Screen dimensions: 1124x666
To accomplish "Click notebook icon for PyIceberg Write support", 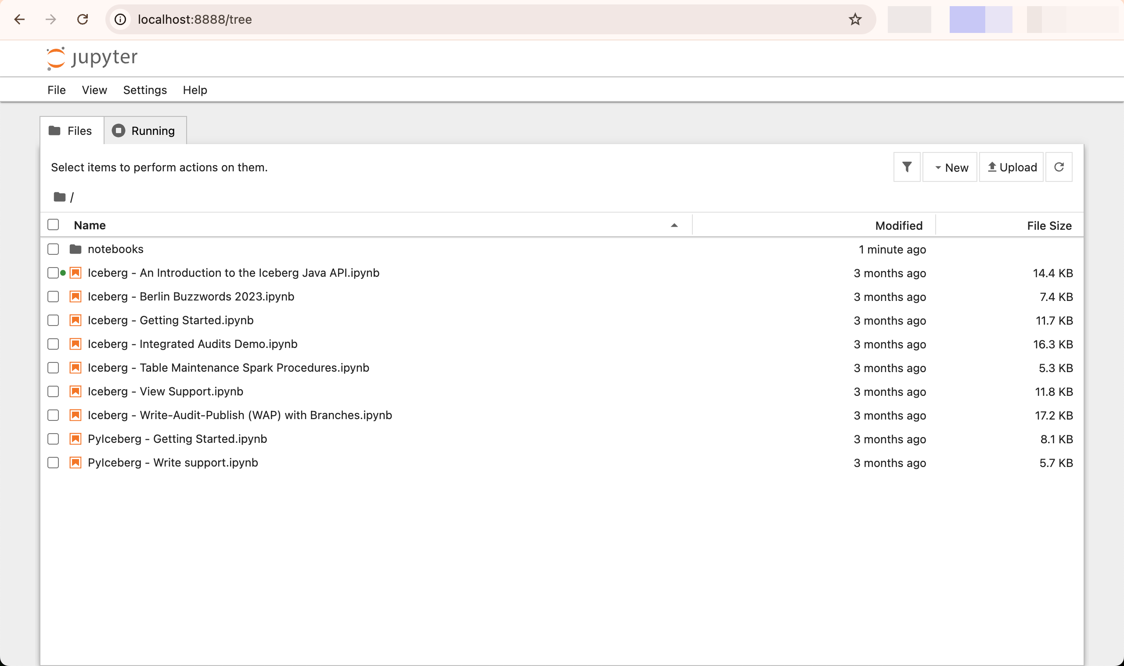I will 76,463.
